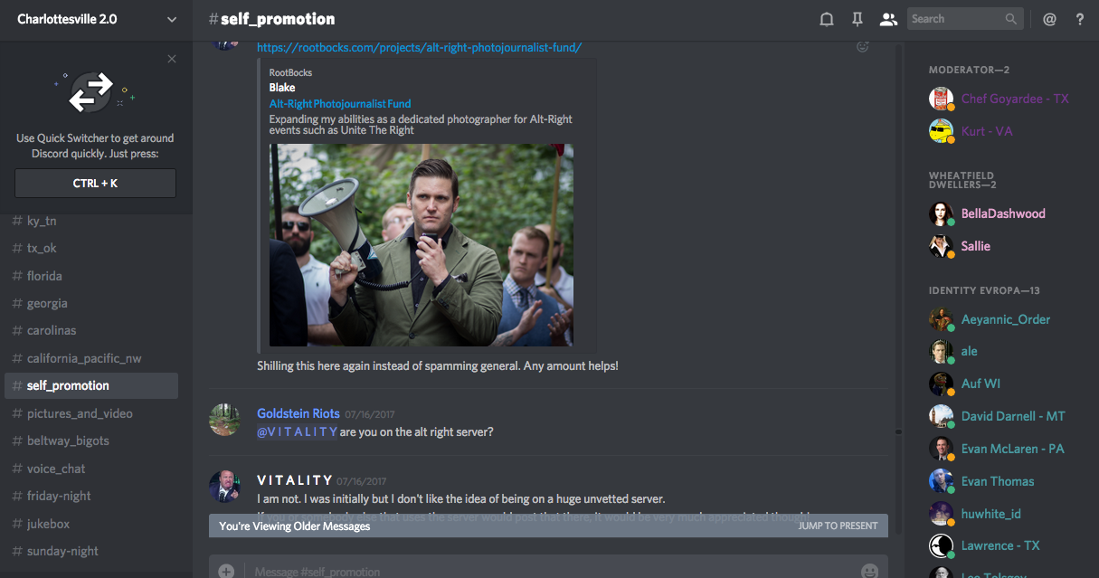Click the attach file plus icon
1099x578 pixels.
tap(226, 571)
